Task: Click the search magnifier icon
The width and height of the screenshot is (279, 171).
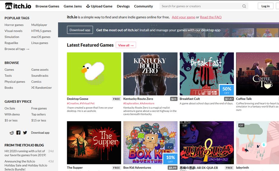Action: pyautogui.click(x=244, y=6)
